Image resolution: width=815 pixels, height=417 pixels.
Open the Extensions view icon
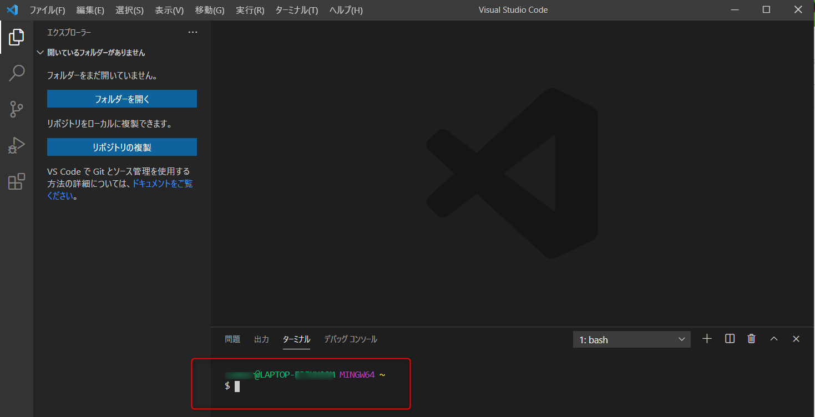click(17, 181)
